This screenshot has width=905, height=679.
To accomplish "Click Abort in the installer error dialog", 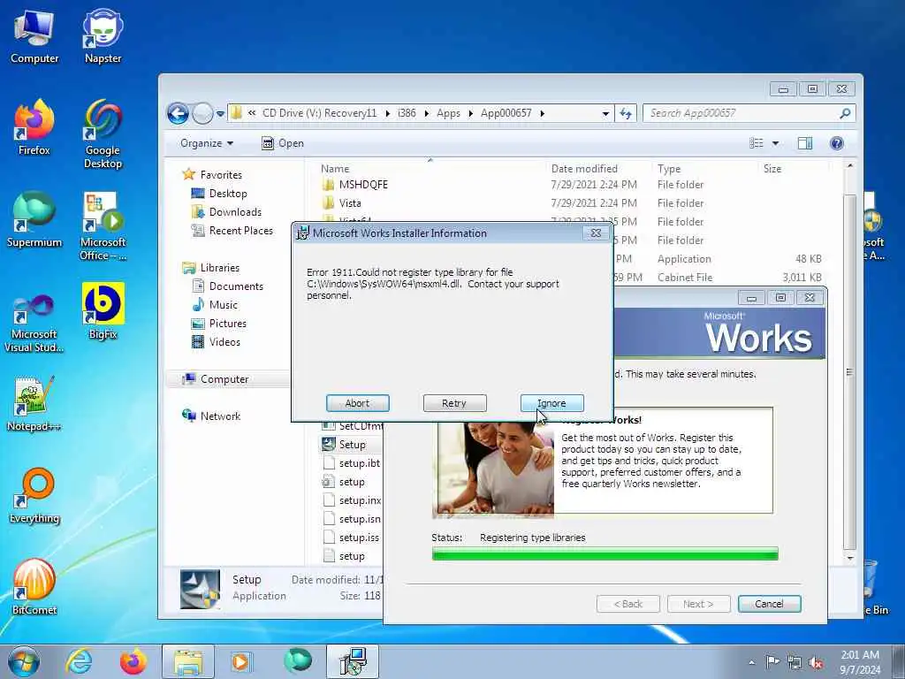I will 357,403.
